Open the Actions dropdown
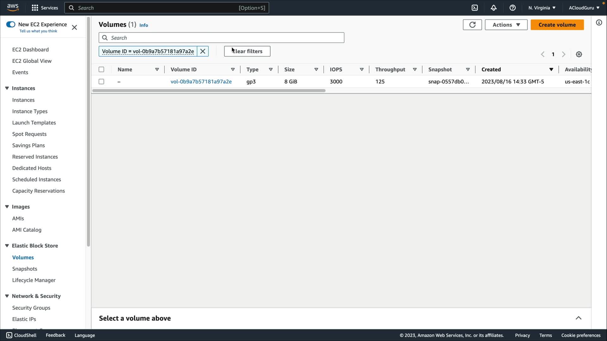Viewport: 607px width, 341px height. click(506, 25)
